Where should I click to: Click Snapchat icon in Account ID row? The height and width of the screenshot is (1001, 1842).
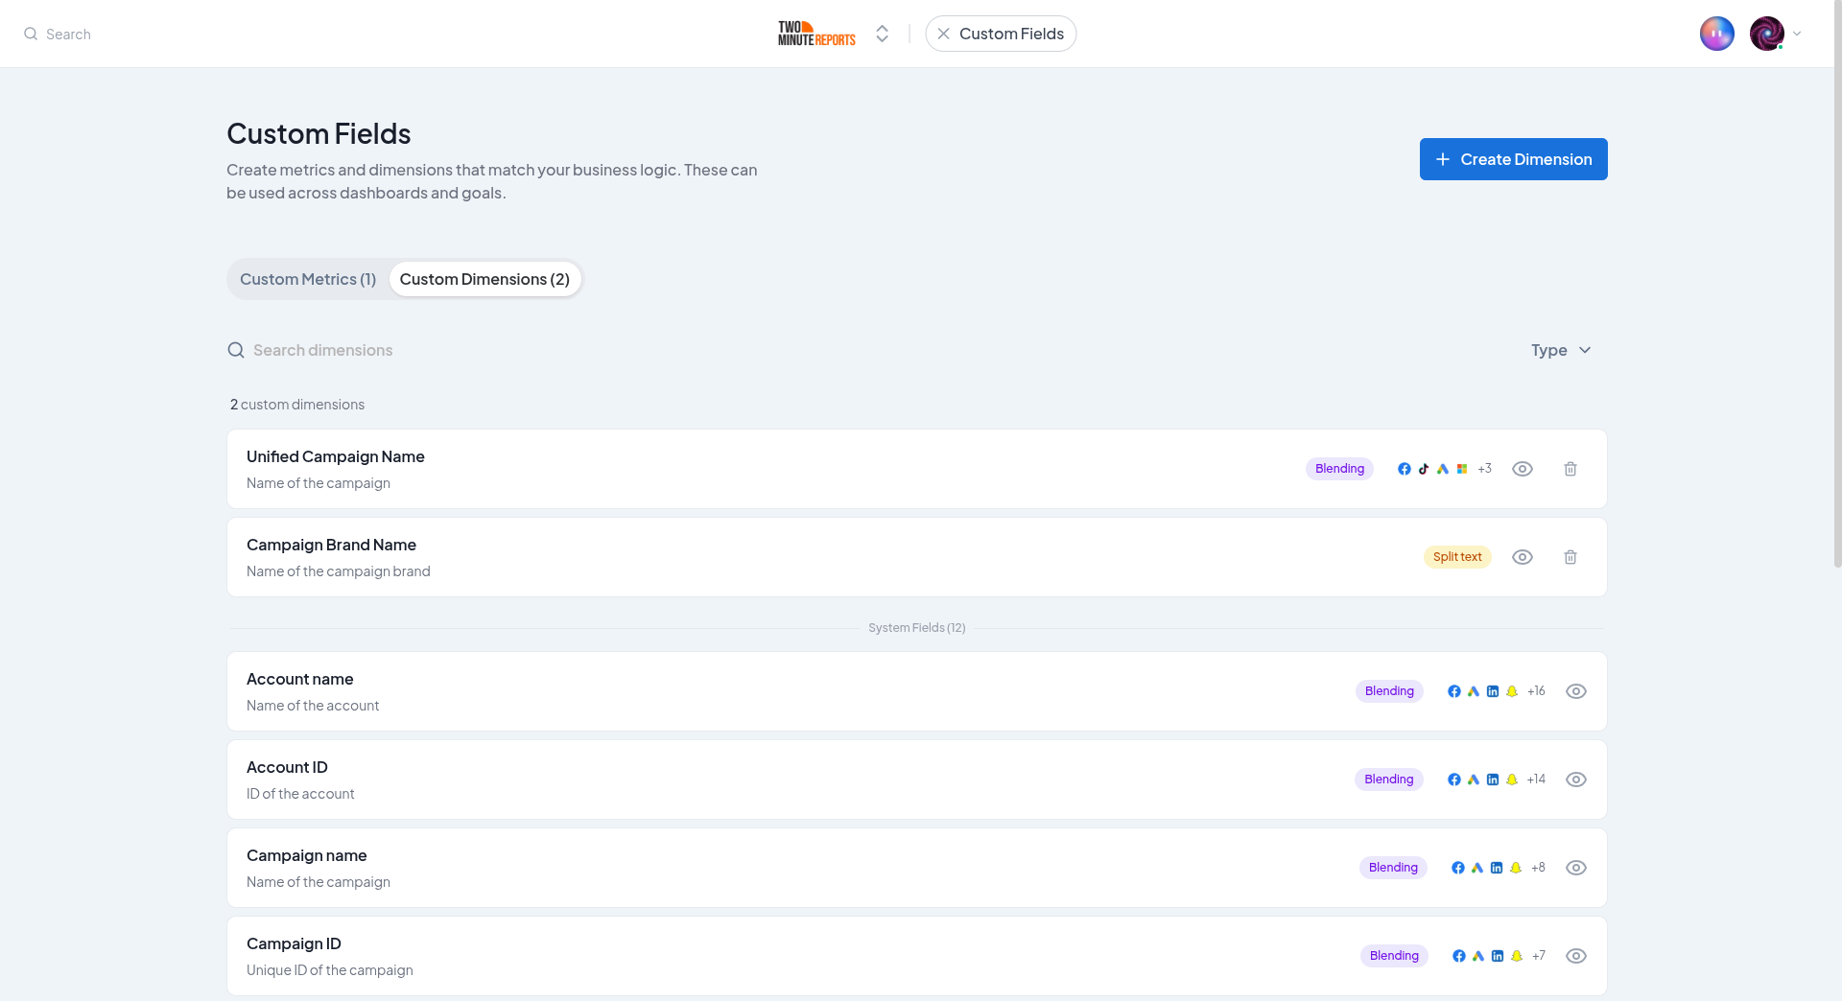tap(1512, 780)
